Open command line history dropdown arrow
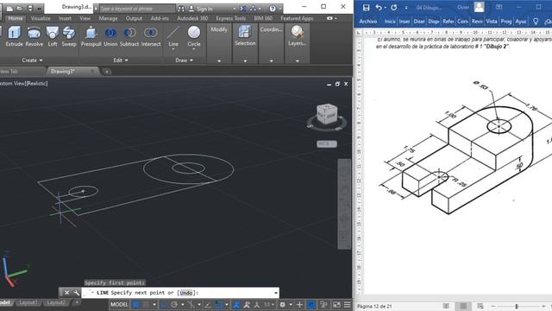Screen dimensions: 552x311 276,293
